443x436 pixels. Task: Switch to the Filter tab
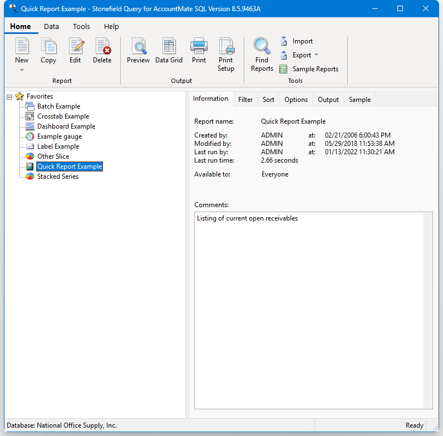tap(245, 100)
